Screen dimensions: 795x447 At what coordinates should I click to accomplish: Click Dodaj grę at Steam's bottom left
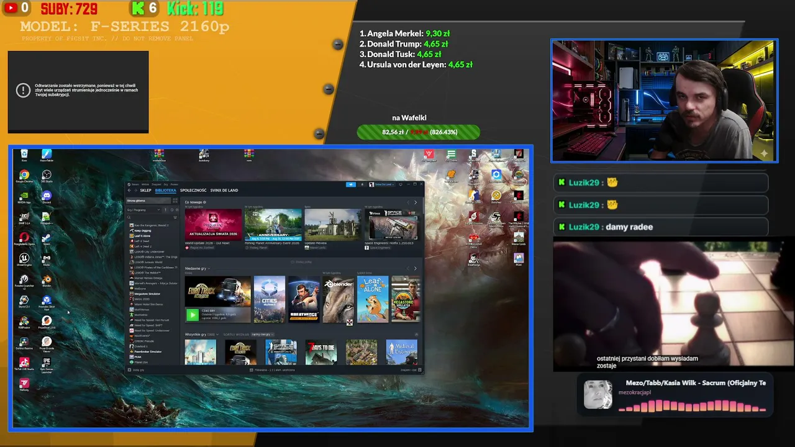[x=137, y=370]
